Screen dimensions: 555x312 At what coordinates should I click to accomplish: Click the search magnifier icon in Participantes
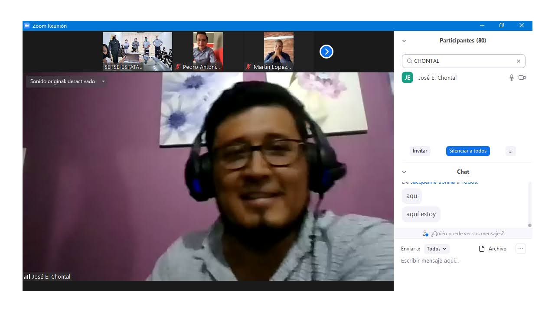(409, 61)
